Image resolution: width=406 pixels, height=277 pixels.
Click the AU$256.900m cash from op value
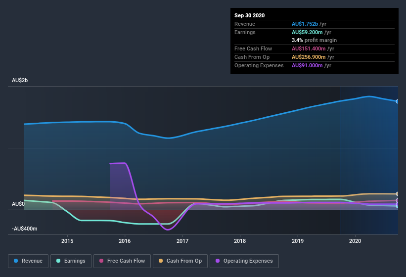click(309, 57)
